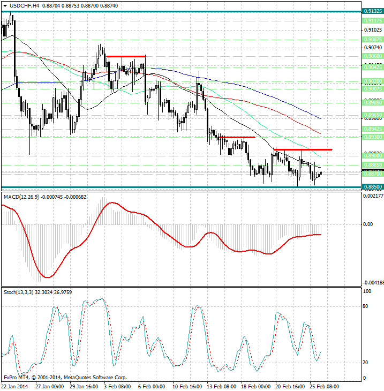
Task: Select the 0.89300 price level label
Action: click(373, 137)
